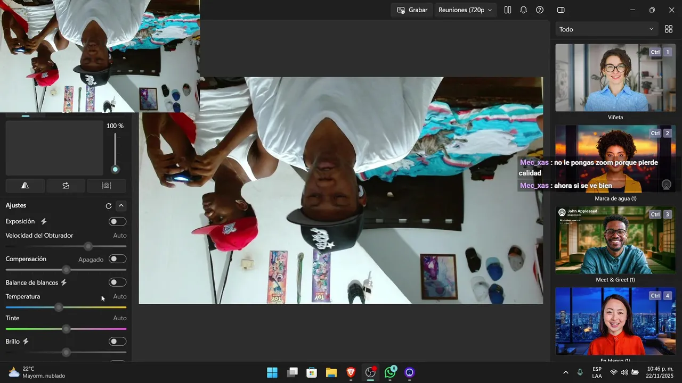Click the Auto label beside Tinte
The image size is (682, 383).
120,318
